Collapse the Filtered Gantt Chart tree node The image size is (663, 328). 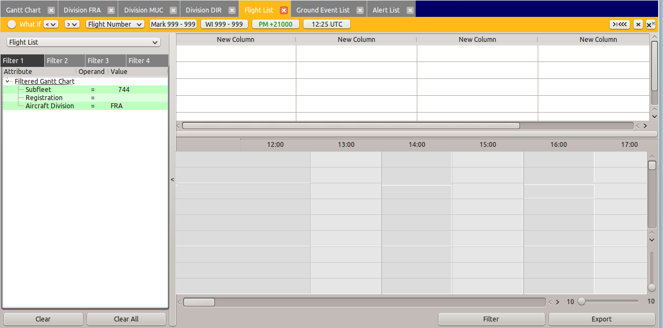pos(7,82)
